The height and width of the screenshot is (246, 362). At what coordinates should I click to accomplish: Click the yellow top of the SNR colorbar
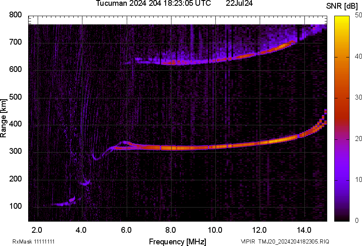tap(342, 18)
